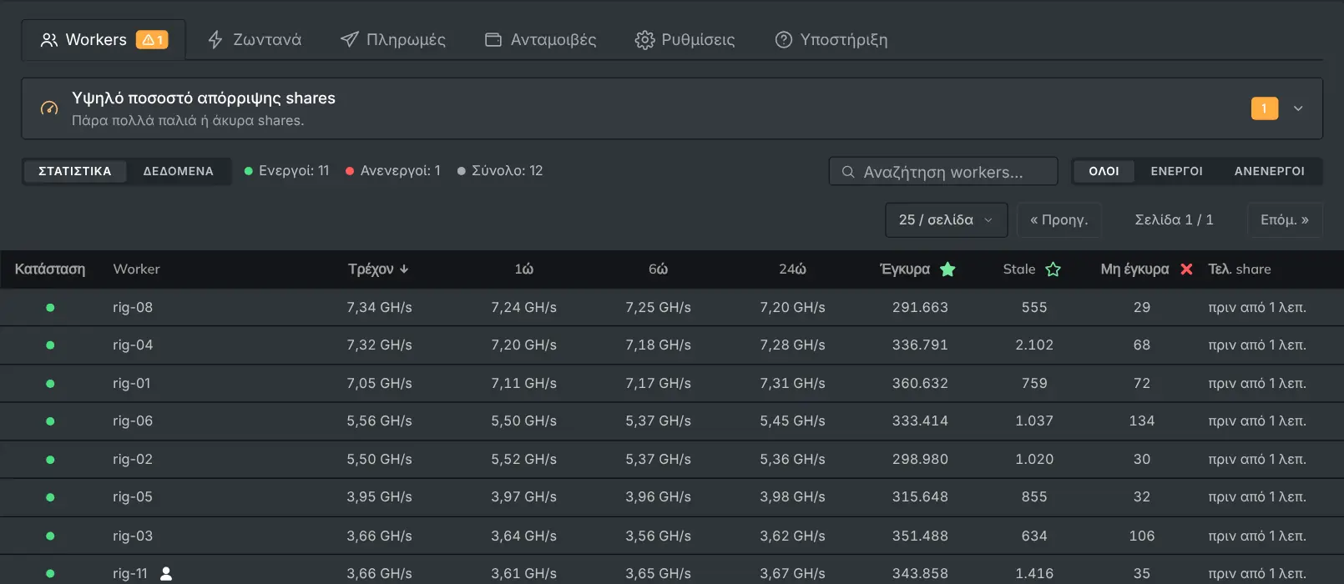Screen dimensions: 1344x584
Task: Filter workers by ΟΛΟΙ
Action: coord(1104,171)
